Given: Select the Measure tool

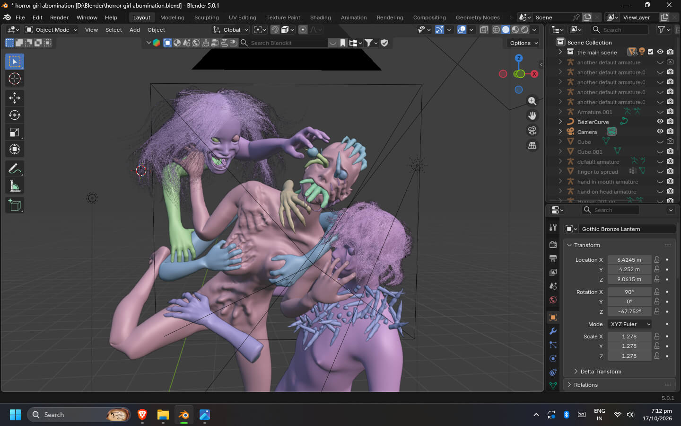Looking at the screenshot, I should click(x=15, y=186).
